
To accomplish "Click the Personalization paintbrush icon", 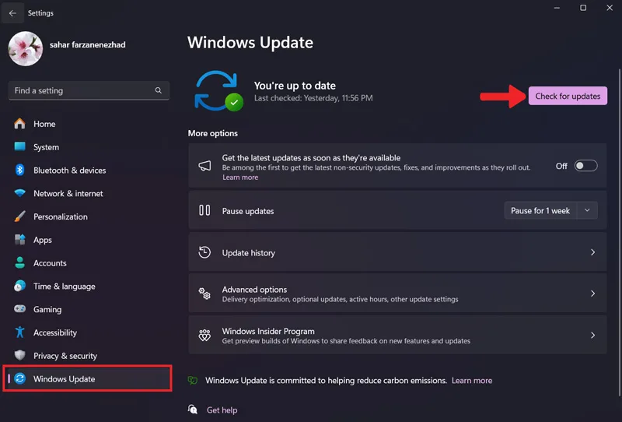I will (x=19, y=216).
